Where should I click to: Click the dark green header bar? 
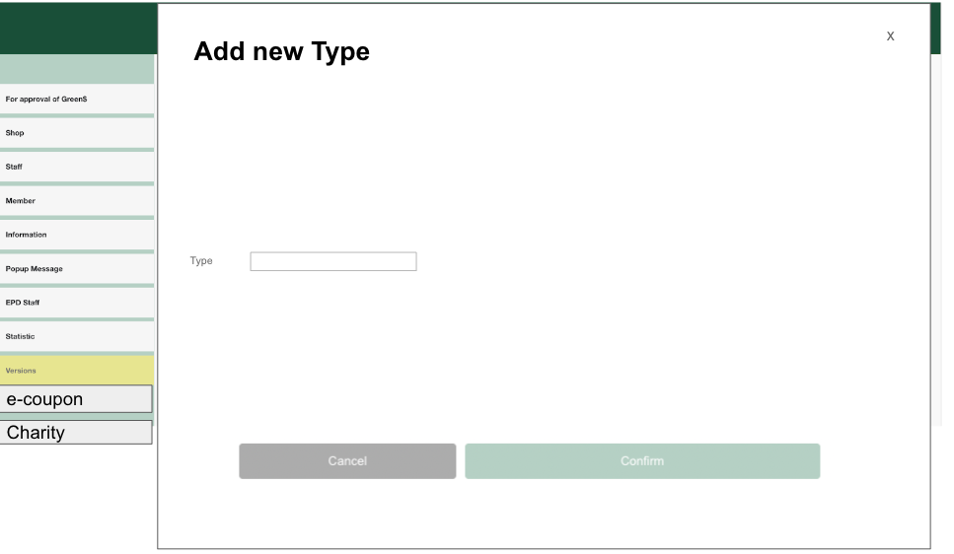tap(77, 28)
